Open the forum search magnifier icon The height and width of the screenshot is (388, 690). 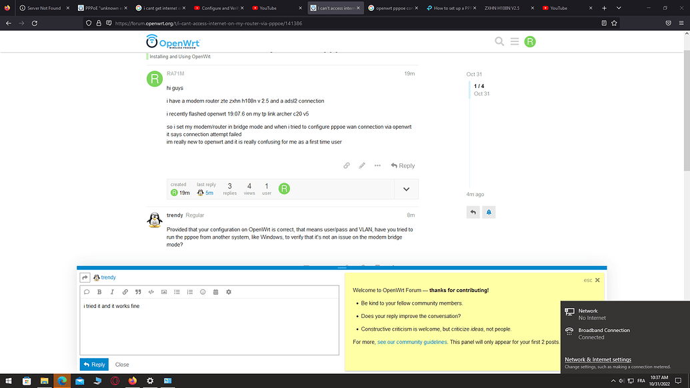(x=499, y=41)
